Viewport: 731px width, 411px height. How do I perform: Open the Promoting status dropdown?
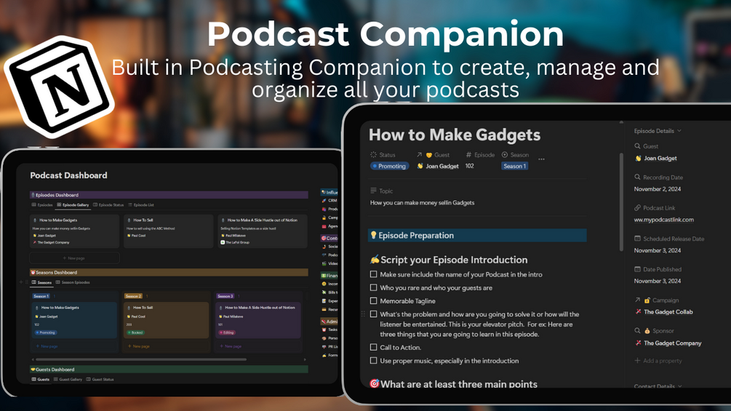[389, 166]
